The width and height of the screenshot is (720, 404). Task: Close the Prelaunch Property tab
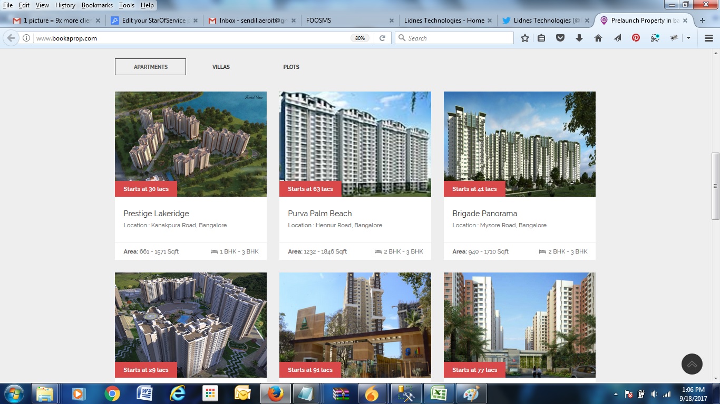click(685, 21)
